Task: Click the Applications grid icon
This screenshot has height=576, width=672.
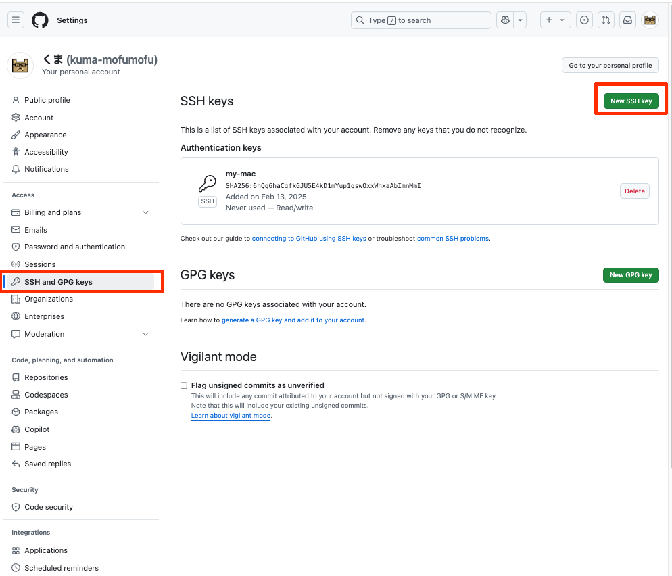Action: point(16,551)
